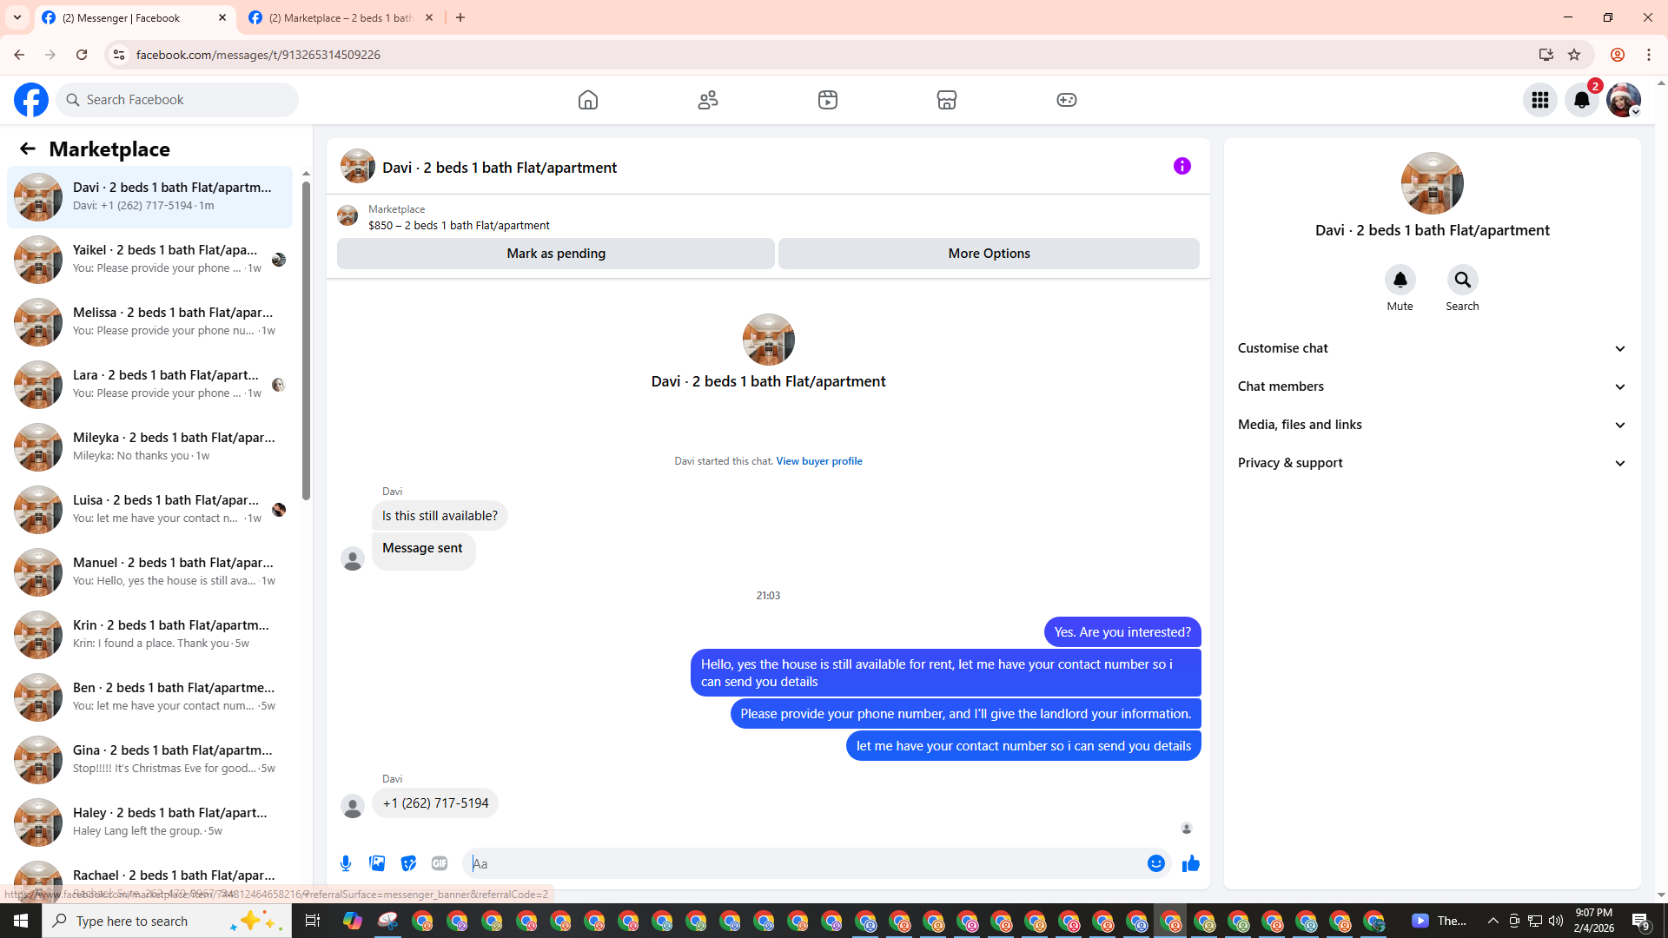Expand the Privacy & support section

(x=1432, y=463)
